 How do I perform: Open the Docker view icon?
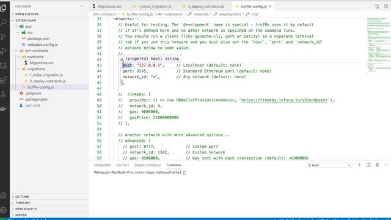4,109
